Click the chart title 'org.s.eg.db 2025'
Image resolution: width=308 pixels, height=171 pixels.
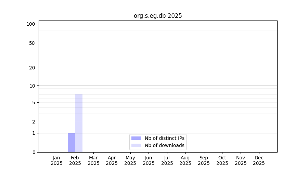click(158, 16)
